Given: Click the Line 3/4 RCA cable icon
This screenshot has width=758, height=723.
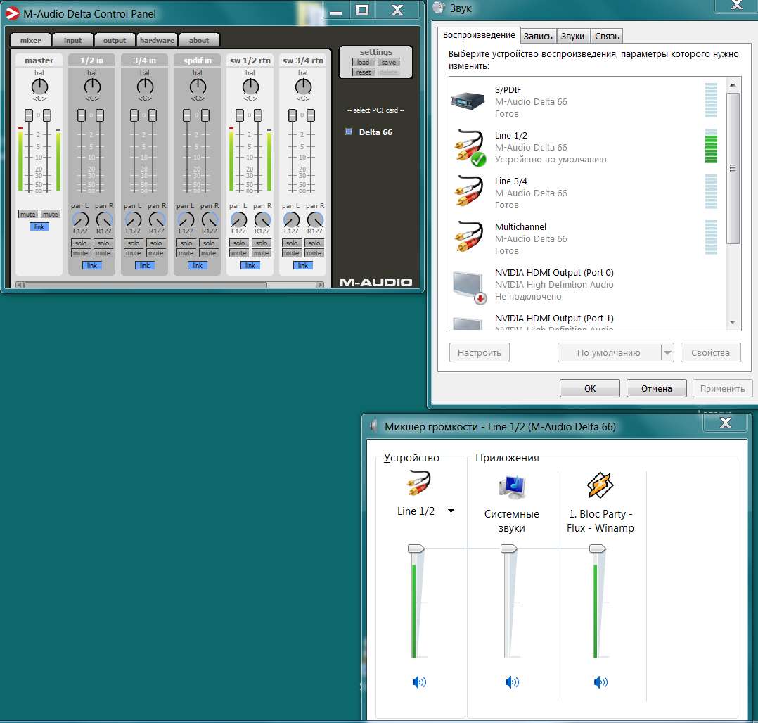Looking at the screenshot, I should (x=468, y=192).
